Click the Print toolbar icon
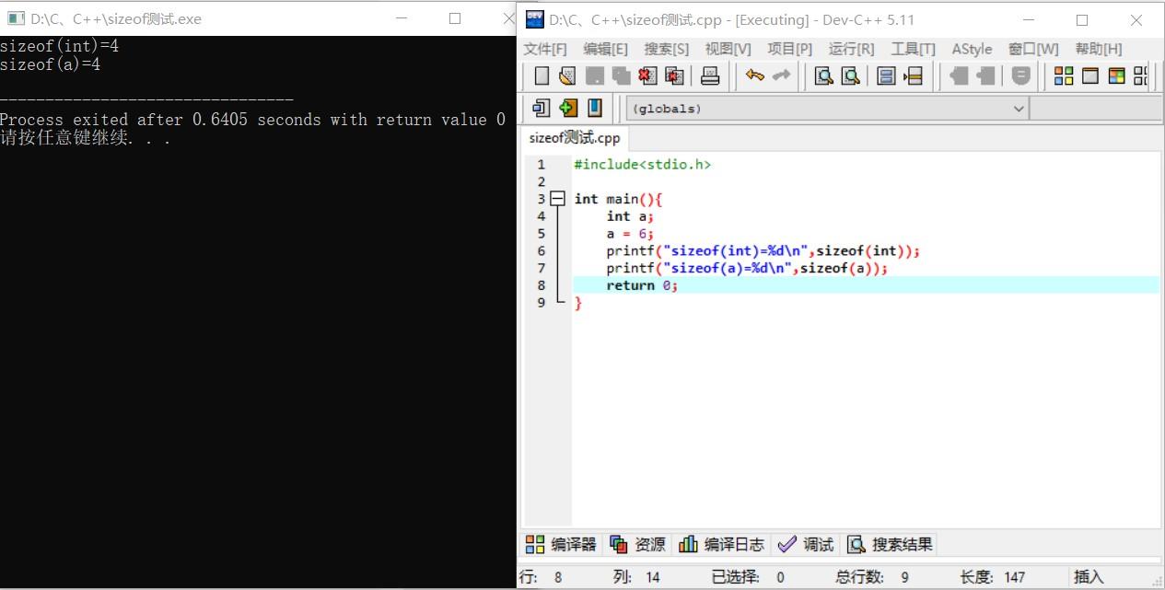Image resolution: width=1165 pixels, height=590 pixels. [711, 76]
